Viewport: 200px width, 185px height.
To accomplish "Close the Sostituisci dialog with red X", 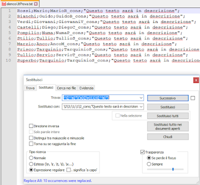I will 196,80.
